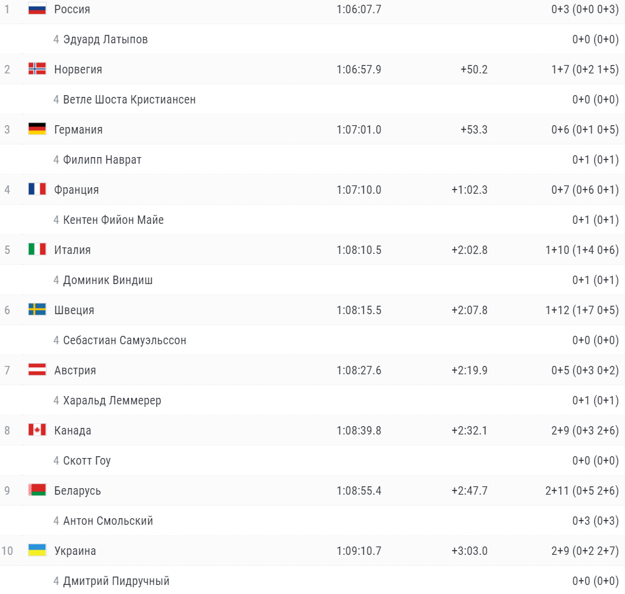The width and height of the screenshot is (625, 594).
Task: Click the French flag icon
Action: coord(37,190)
